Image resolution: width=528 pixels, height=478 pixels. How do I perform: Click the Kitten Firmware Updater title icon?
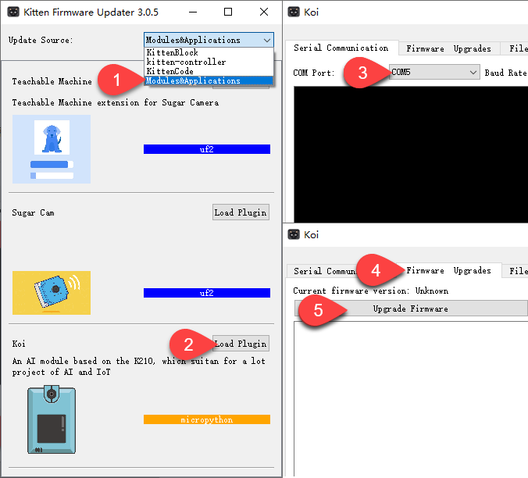[x=13, y=12]
